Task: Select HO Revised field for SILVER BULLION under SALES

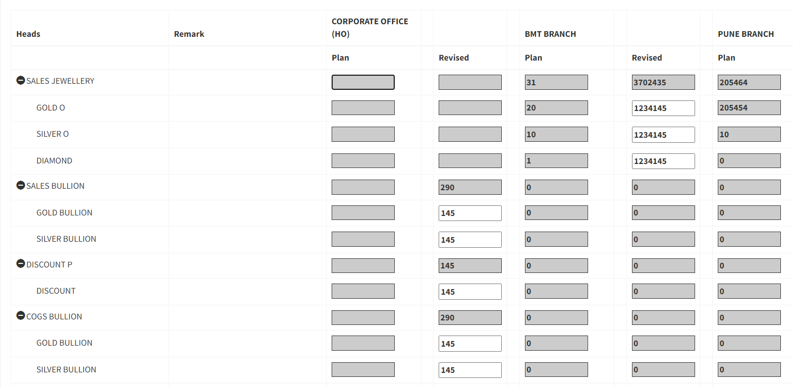Action: pos(470,240)
